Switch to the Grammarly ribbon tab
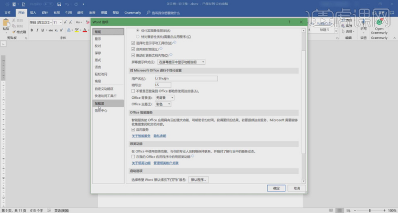The width and height of the screenshot is (398, 213). pos(133,13)
